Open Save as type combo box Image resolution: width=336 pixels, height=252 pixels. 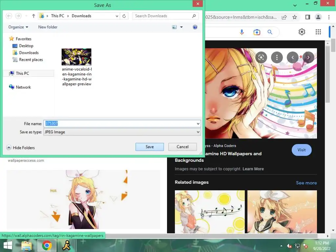[122, 132]
